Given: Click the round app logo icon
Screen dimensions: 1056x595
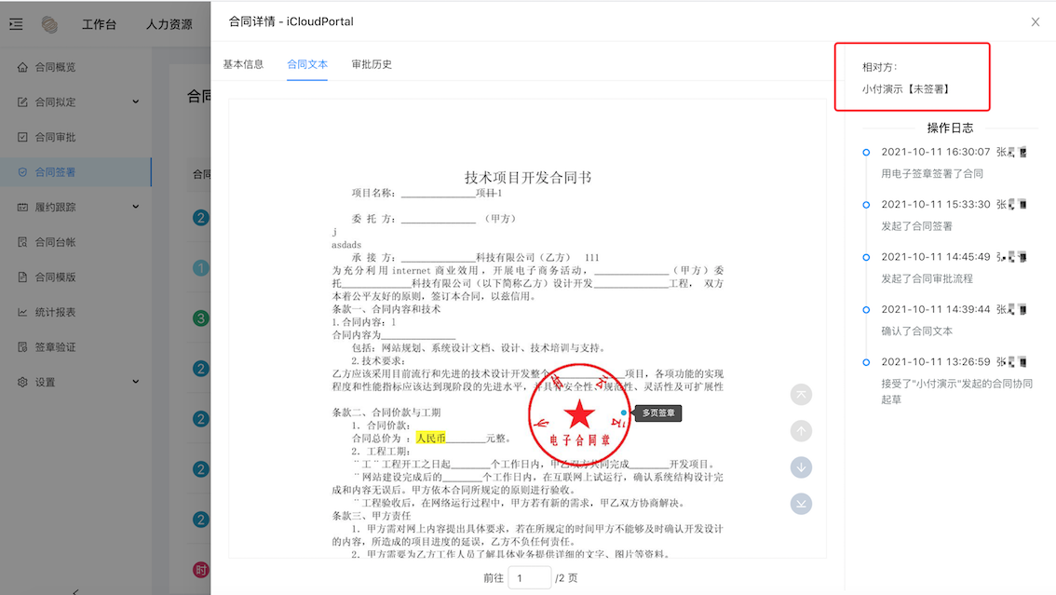Looking at the screenshot, I should (x=49, y=24).
